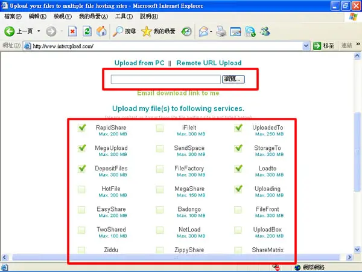Open the 檔案(F) menu

coord(13,16)
